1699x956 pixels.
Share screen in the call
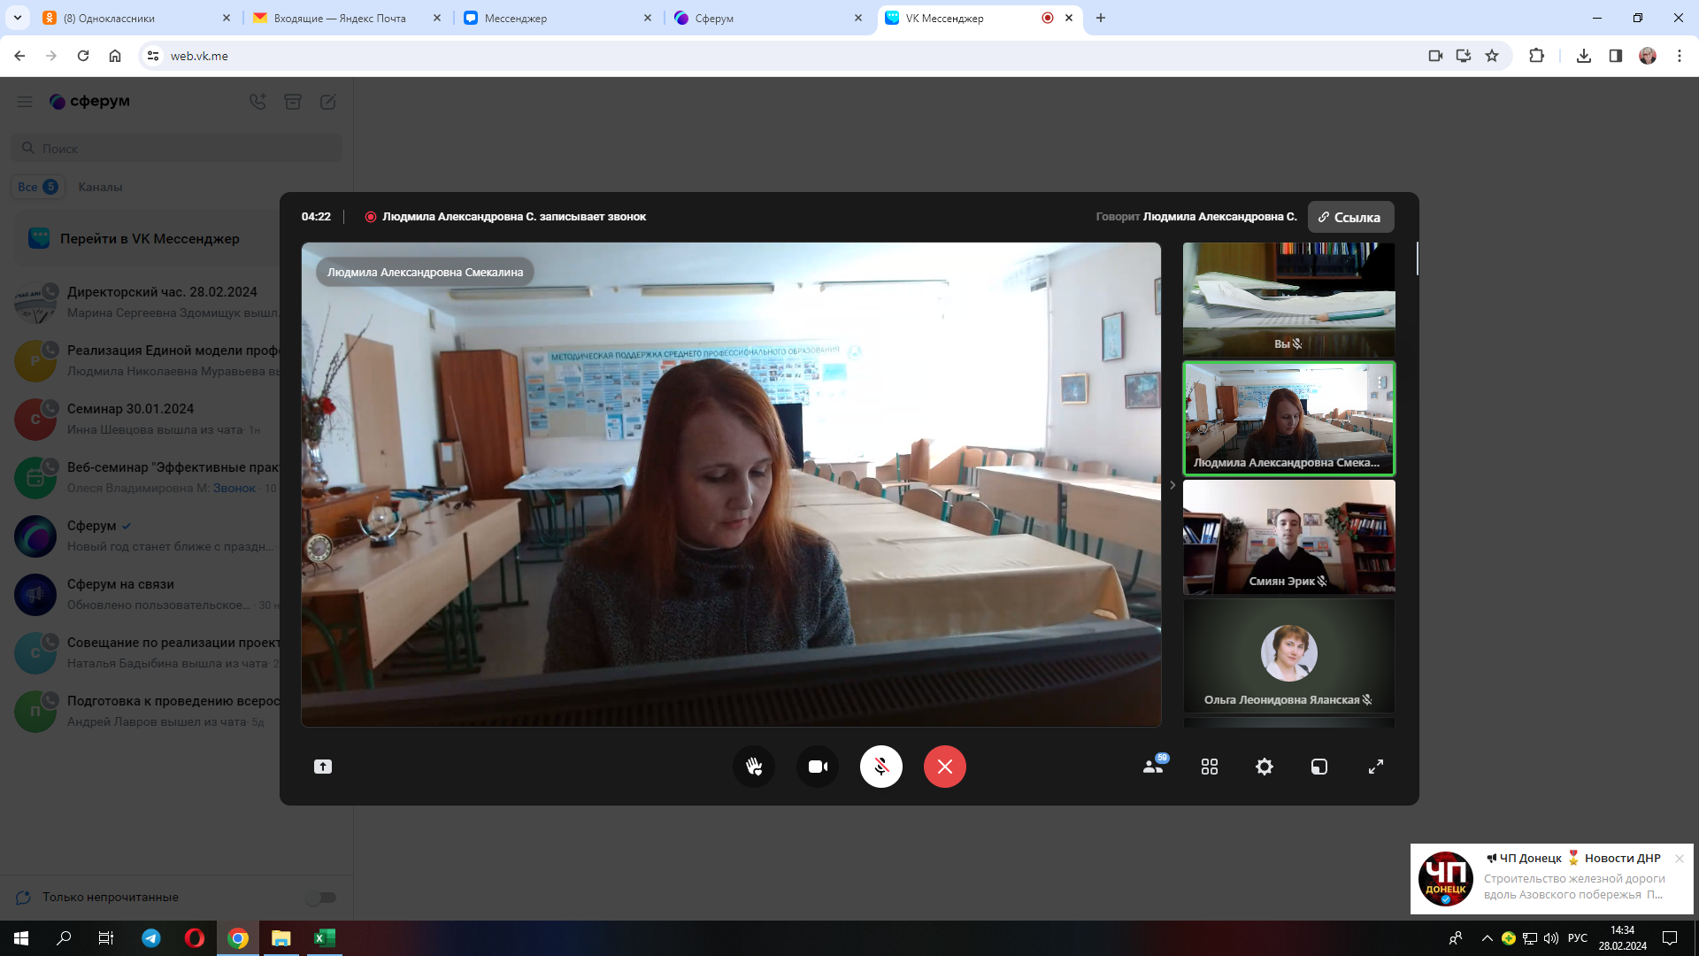click(323, 767)
